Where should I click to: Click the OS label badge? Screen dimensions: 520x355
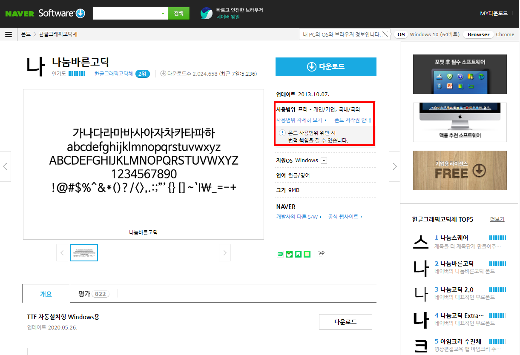(x=401, y=34)
